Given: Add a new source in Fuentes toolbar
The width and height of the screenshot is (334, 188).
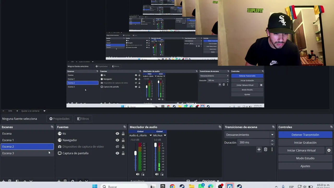Looking at the screenshot, I should click(x=59, y=181).
